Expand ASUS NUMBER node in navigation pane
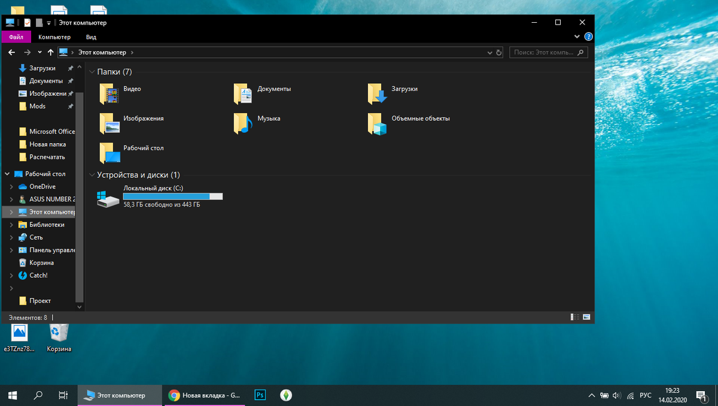 point(11,199)
